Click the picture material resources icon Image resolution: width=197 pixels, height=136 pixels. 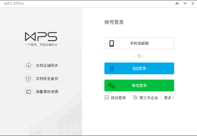click(29, 92)
